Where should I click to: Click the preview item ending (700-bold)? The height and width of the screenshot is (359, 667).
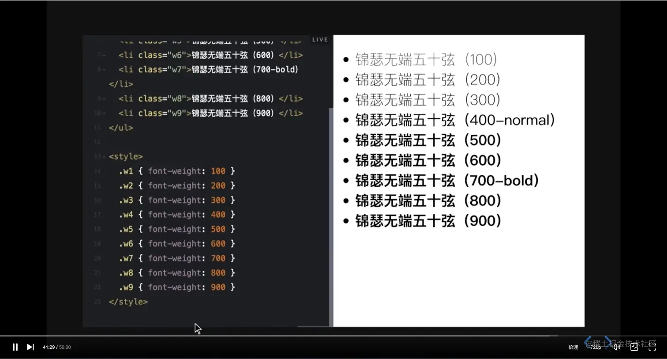pos(447,181)
